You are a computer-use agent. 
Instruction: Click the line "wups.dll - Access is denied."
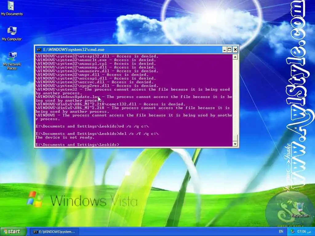click(92, 75)
